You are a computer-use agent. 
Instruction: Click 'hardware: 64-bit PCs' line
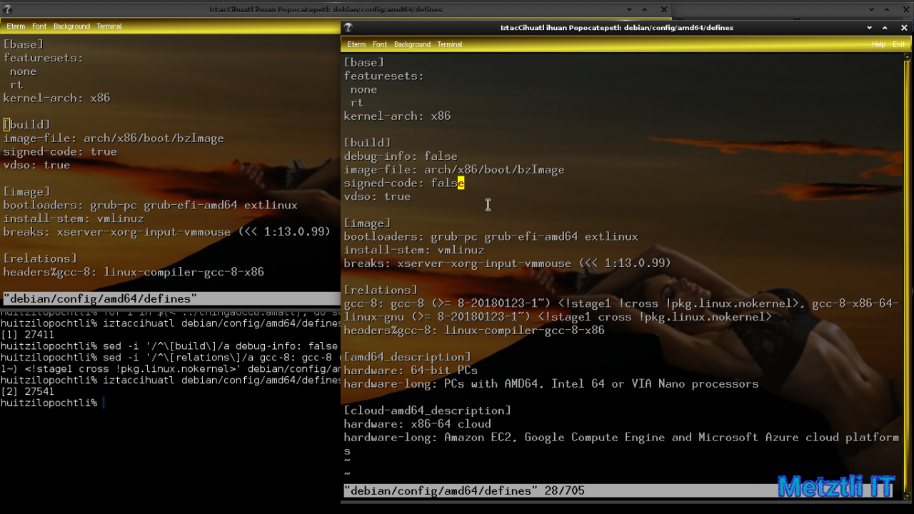pos(411,371)
